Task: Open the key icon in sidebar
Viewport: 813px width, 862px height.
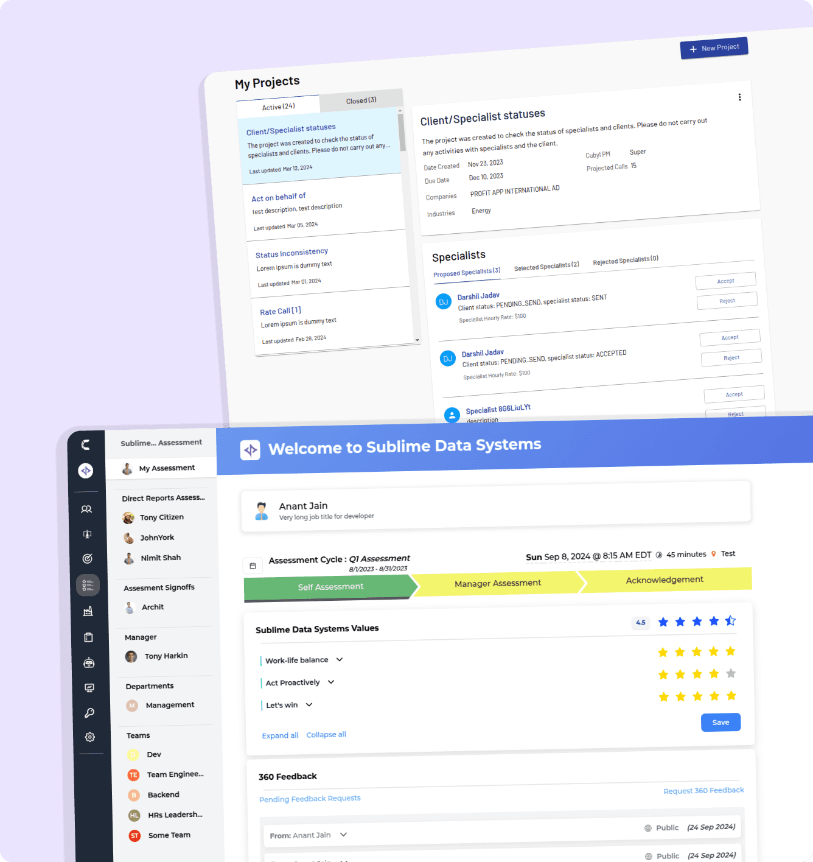Action: [89, 713]
